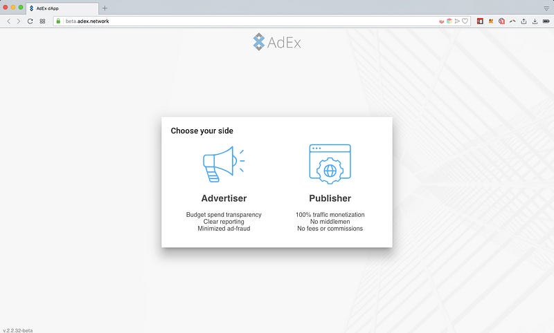Click the 'Choose your side' heading

[202, 131]
